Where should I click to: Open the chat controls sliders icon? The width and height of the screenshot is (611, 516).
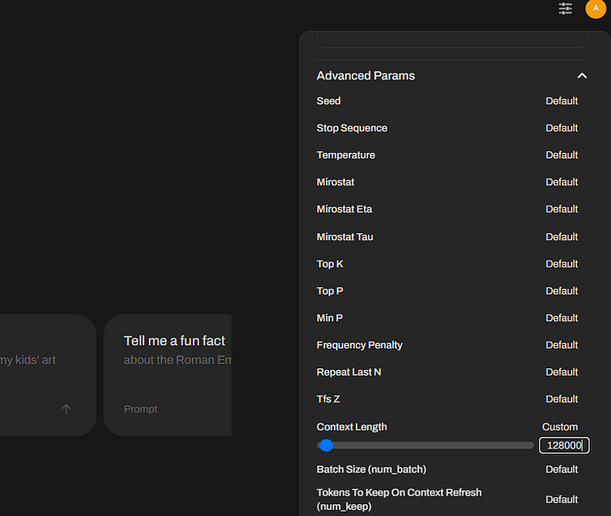[566, 9]
